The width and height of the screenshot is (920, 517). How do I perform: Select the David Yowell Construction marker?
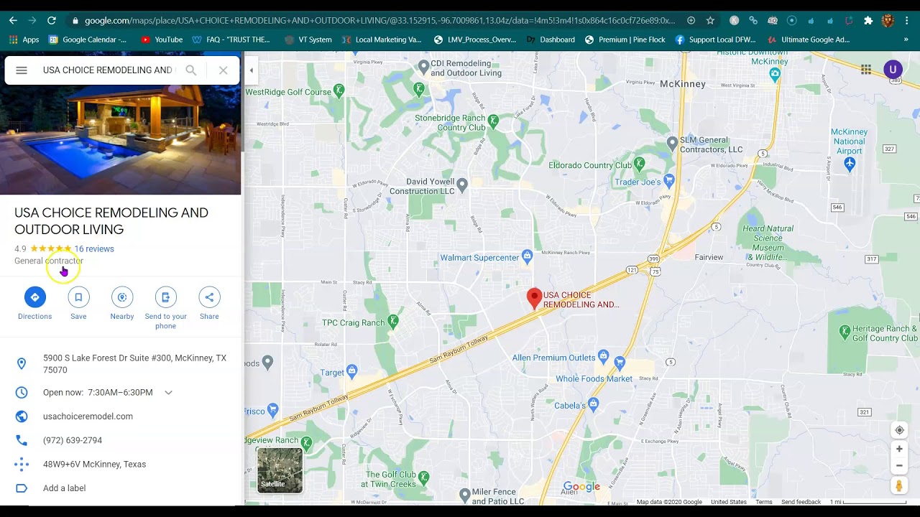pyautogui.click(x=462, y=185)
